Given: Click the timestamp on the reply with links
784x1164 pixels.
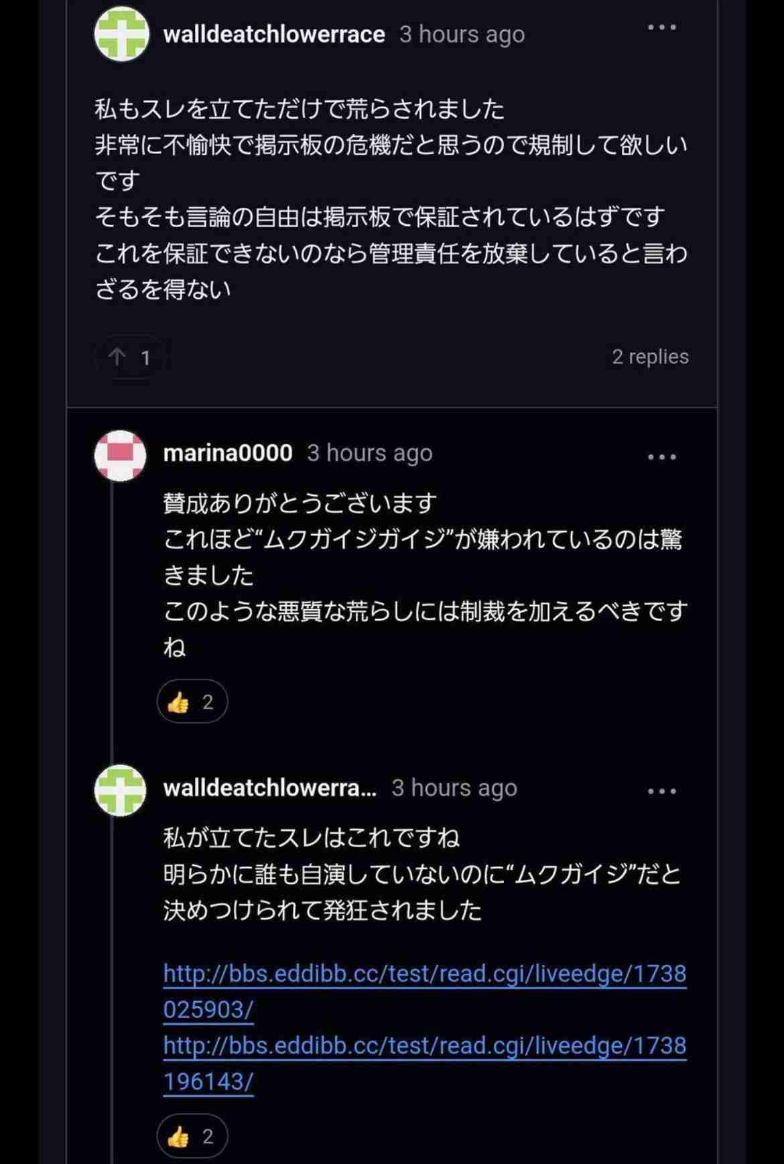Looking at the screenshot, I should [x=454, y=788].
